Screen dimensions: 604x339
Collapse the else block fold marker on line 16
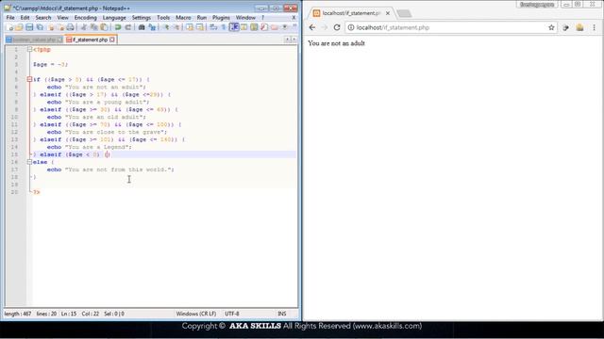tap(29, 162)
